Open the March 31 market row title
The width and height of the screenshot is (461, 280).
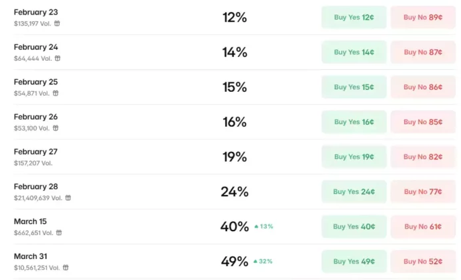[30, 256]
